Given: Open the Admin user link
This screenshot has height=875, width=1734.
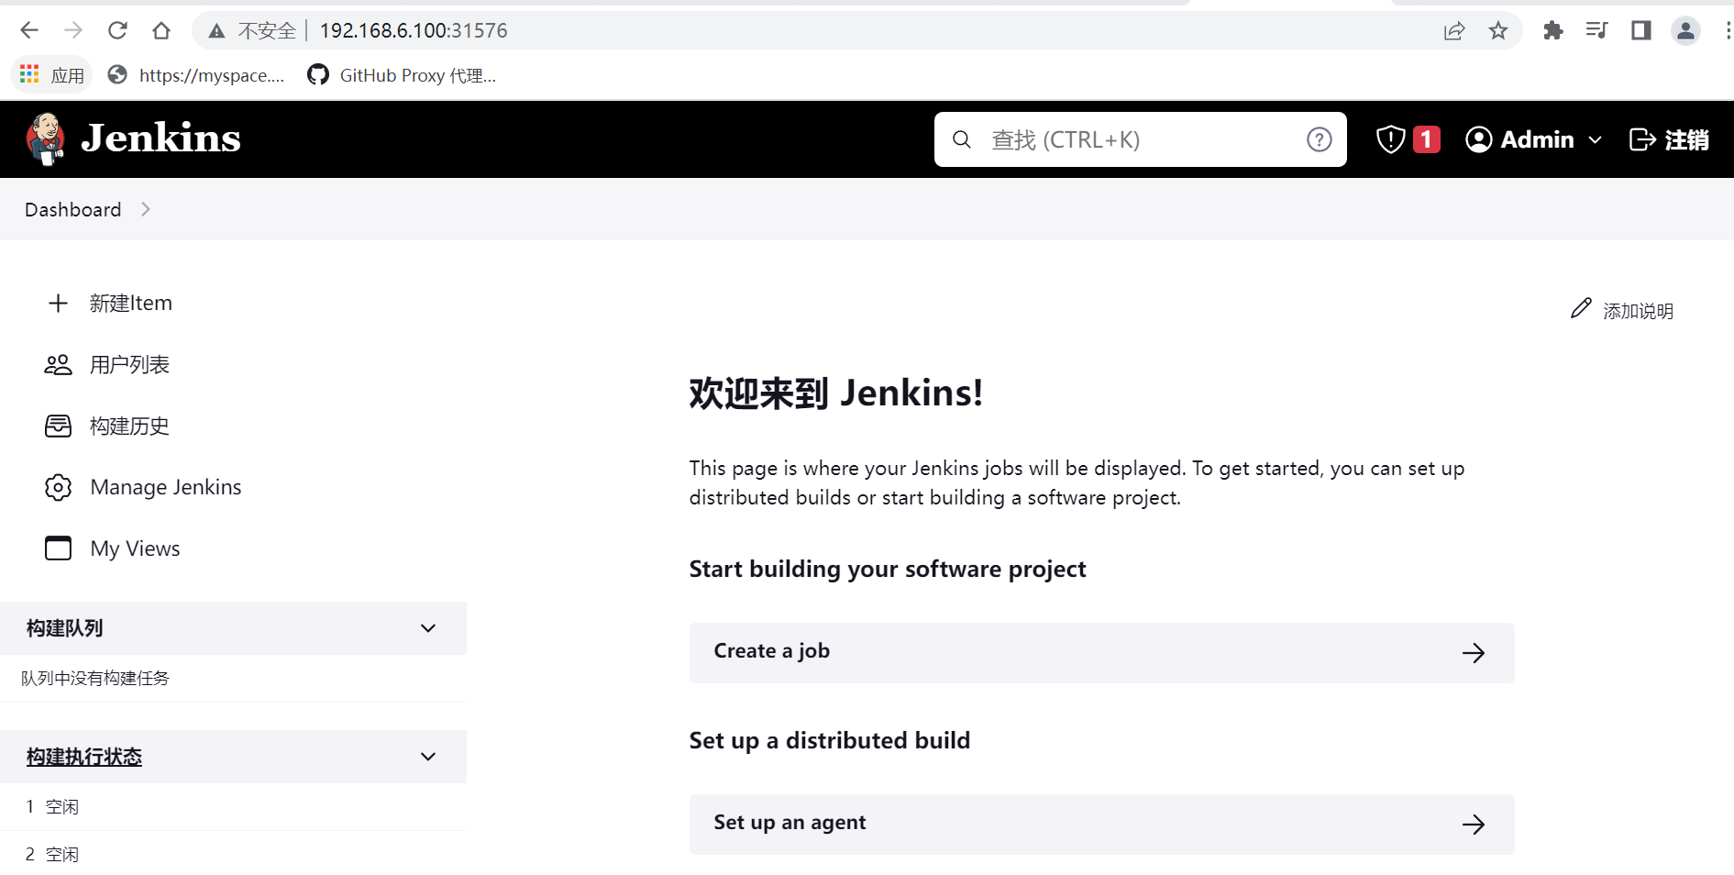Looking at the screenshot, I should [1519, 139].
